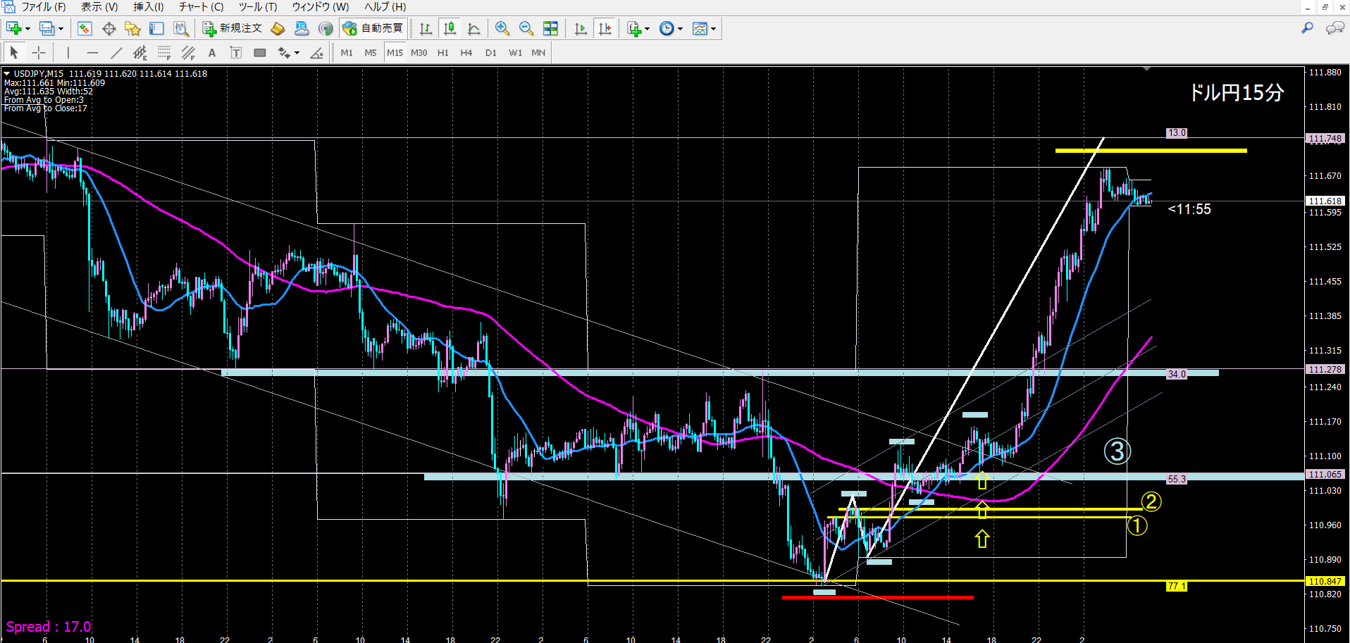Switch chart to line chart mode
The width and height of the screenshot is (1350, 643).
point(473,29)
